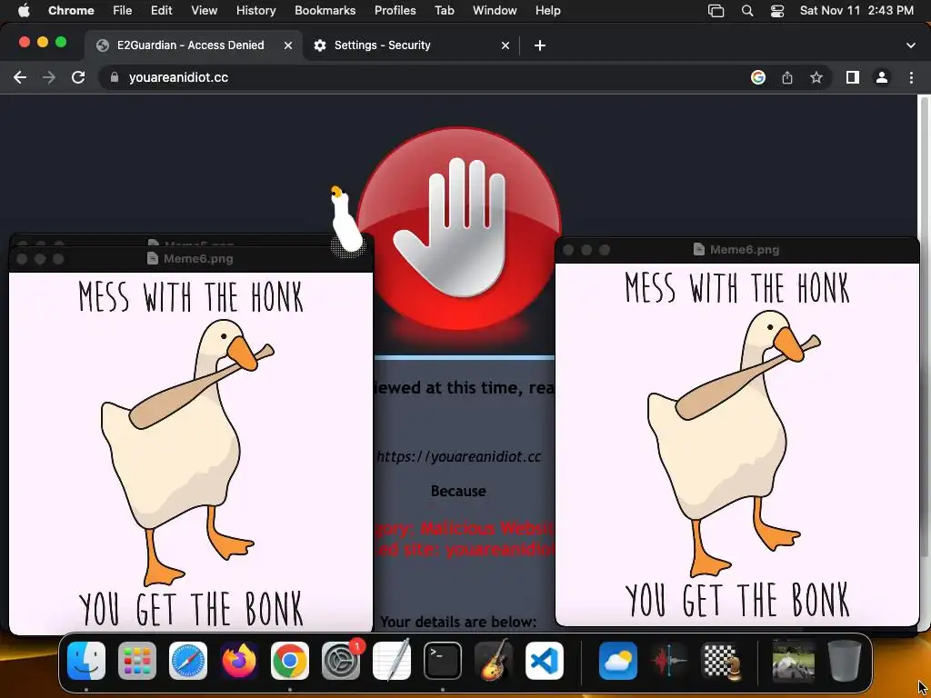Open the Trash from the Dock
The width and height of the screenshot is (931, 698).
point(845,661)
